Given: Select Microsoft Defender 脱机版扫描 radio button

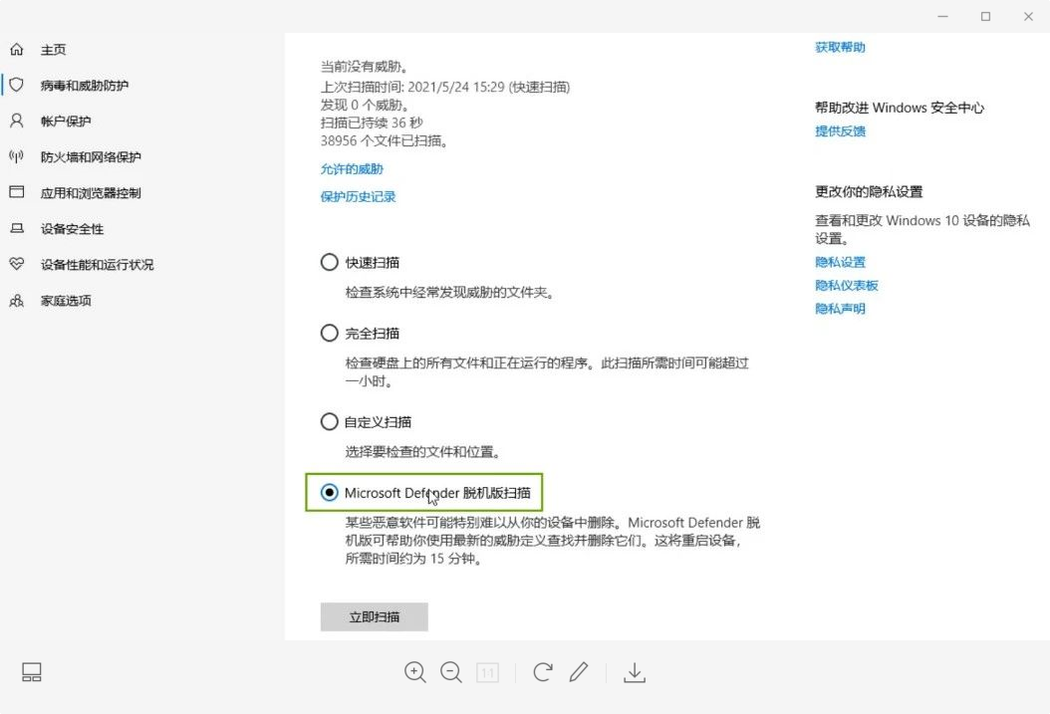Looking at the screenshot, I should [329, 493].
